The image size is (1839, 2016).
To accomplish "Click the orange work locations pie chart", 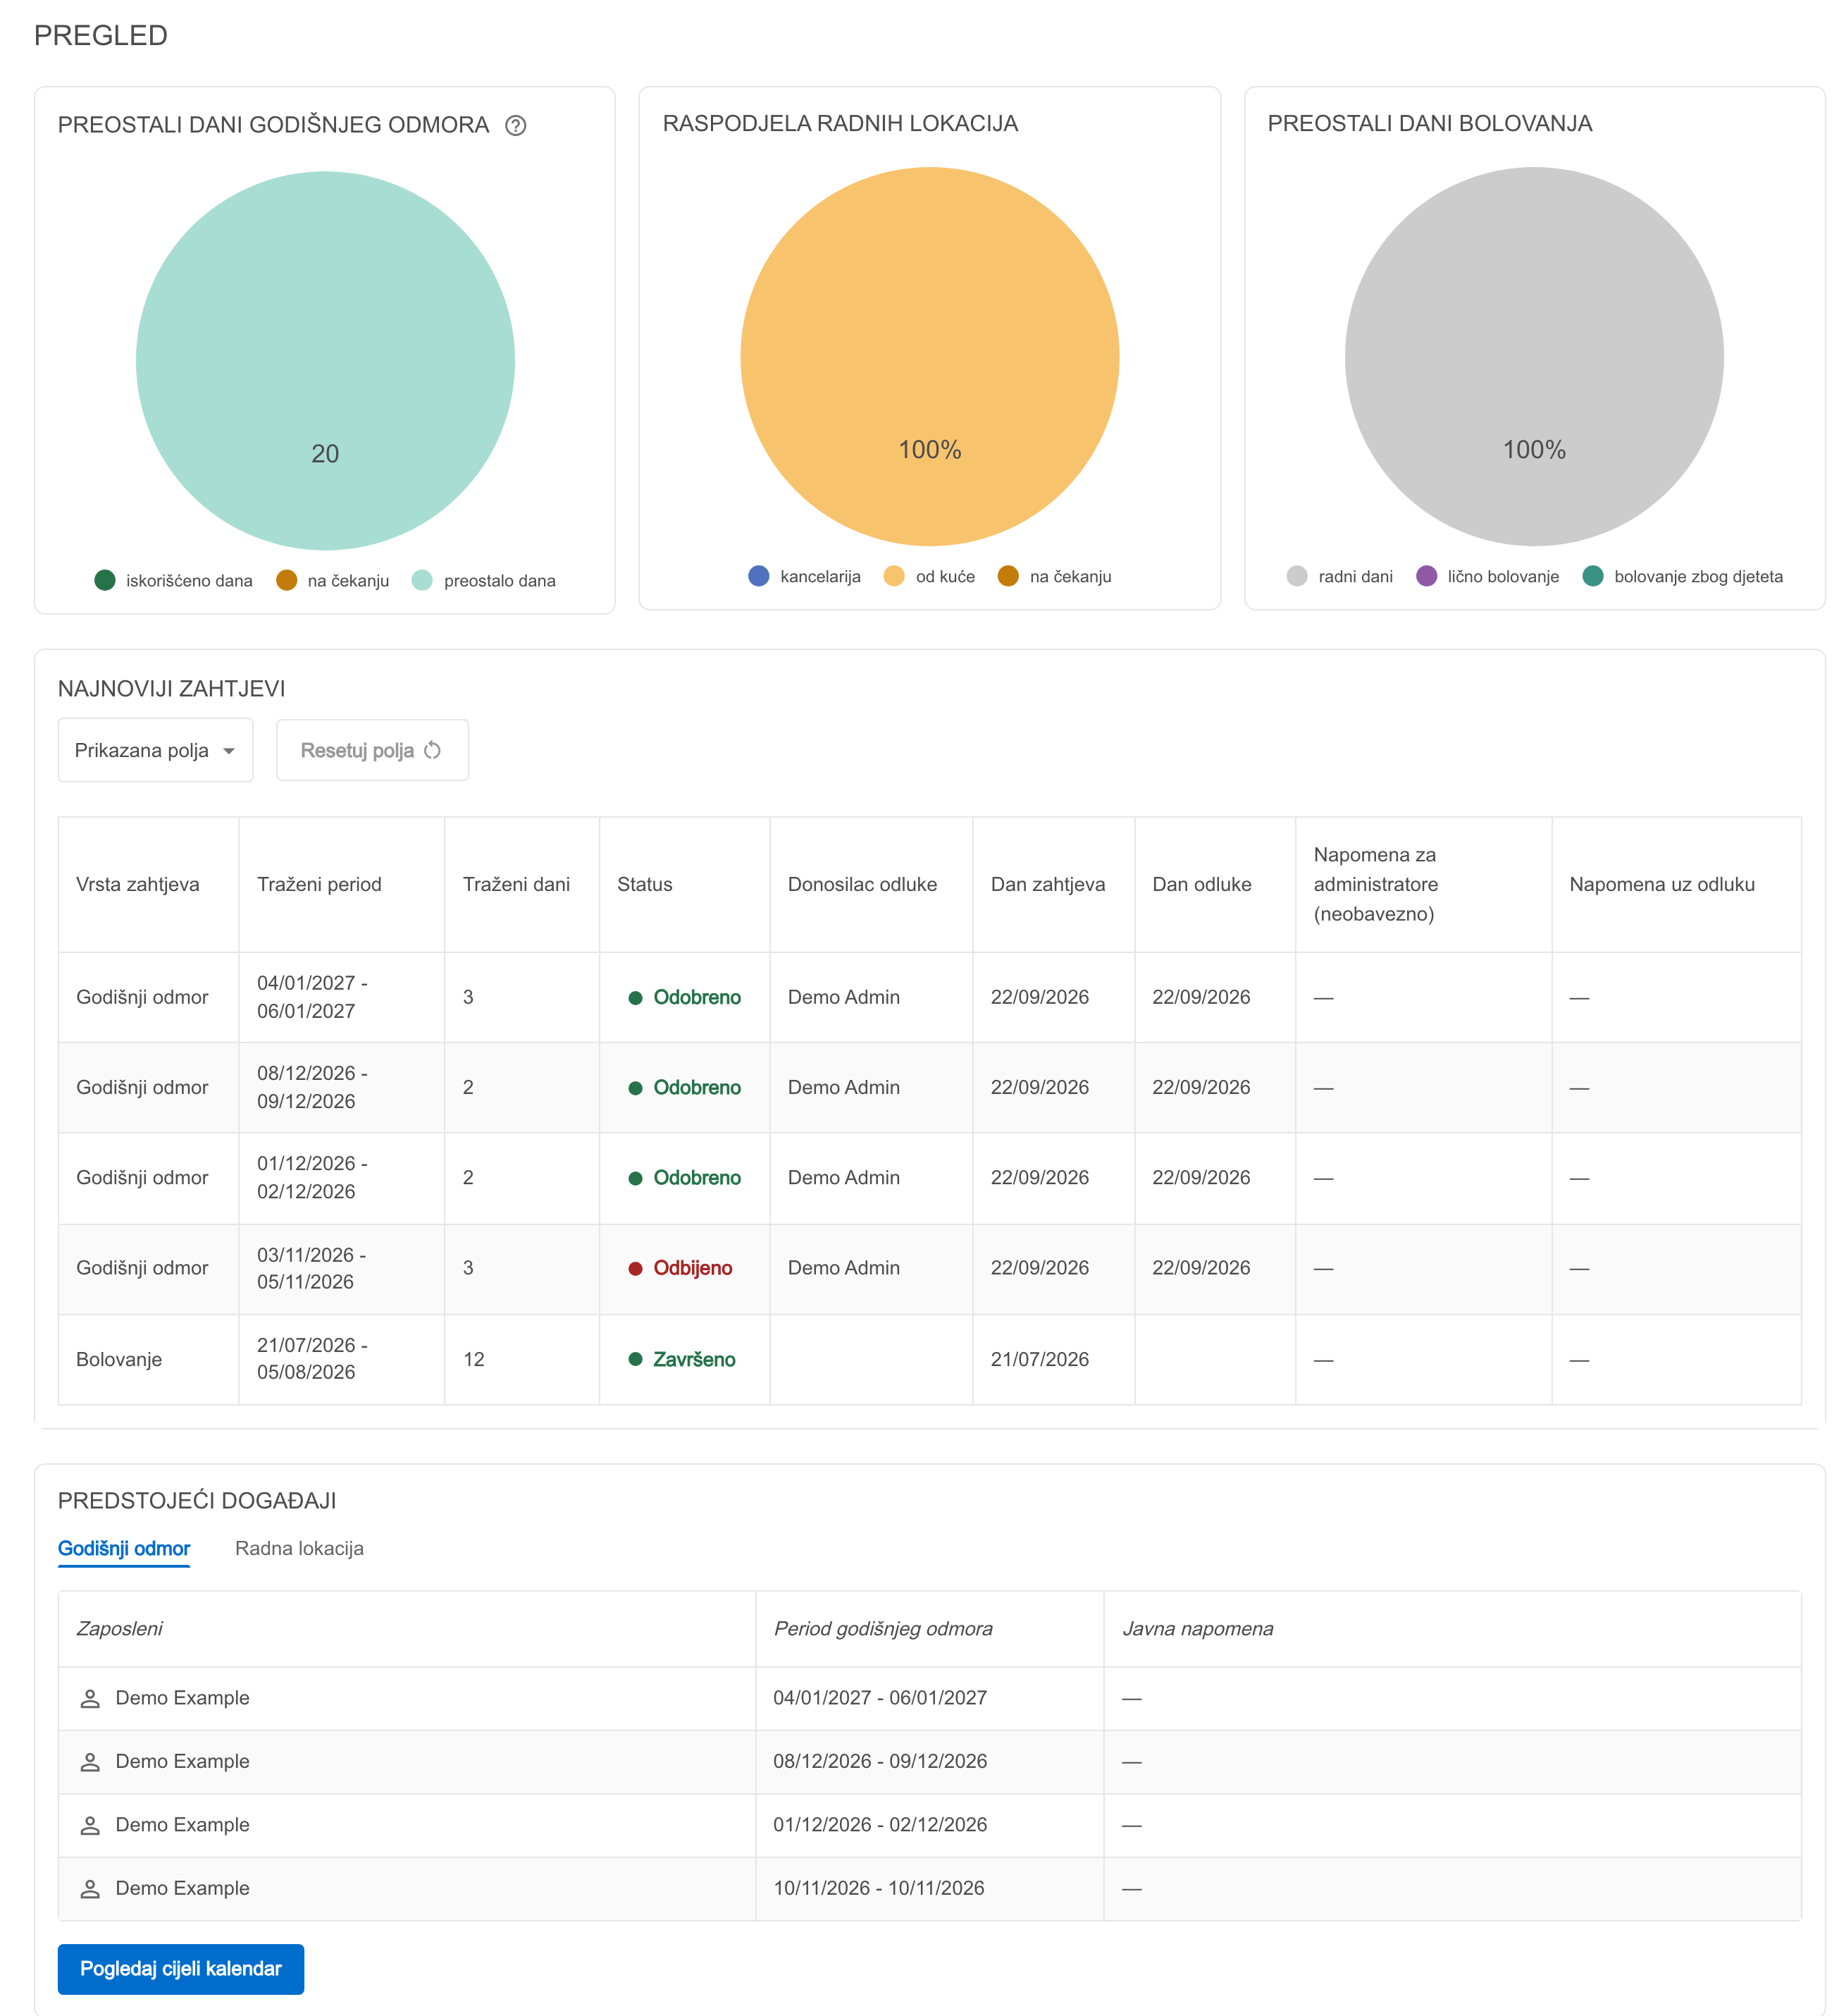I will (x=929, y=357).
